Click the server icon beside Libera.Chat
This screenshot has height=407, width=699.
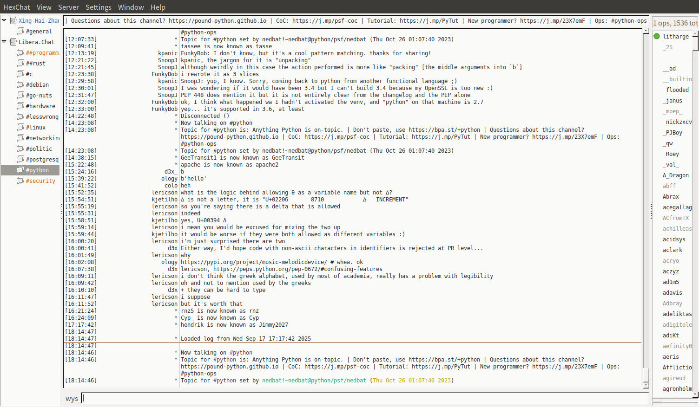click(x=13, y=42)
